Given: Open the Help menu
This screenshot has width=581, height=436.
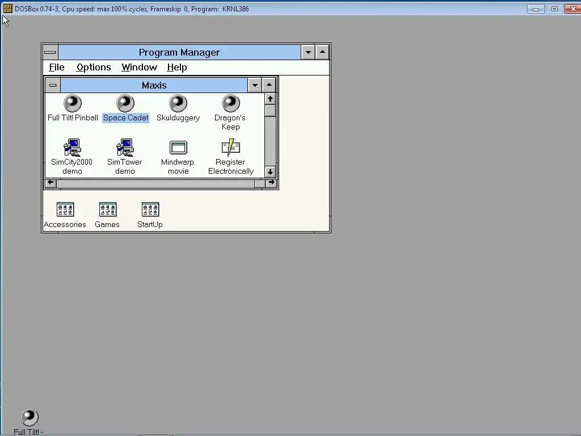Looking at the screenshot, I should coord(177,68).
